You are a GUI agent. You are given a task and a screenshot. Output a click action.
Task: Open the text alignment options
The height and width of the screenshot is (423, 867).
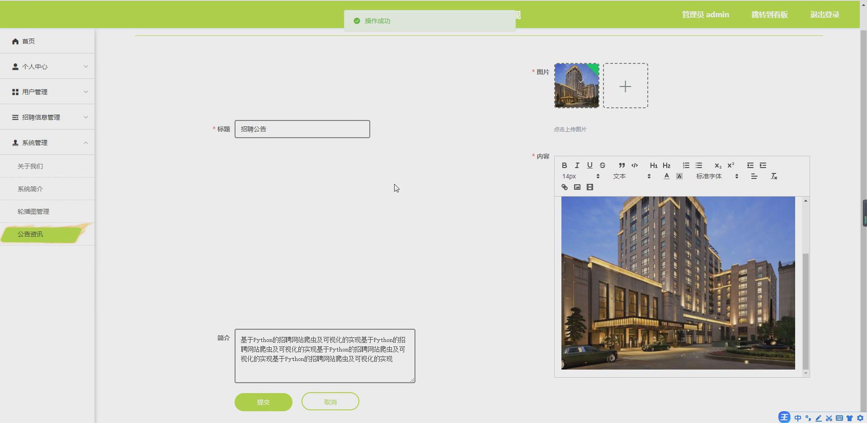point(754,176)
